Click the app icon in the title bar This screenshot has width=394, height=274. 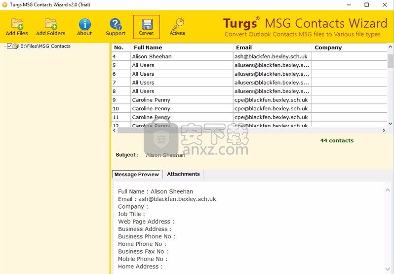pyautogui.click(x=4, y=4)
